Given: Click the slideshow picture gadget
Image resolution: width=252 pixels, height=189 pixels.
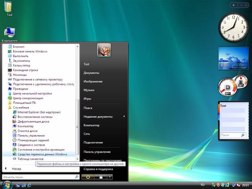Looking at the screenshot, I should 233,58.
